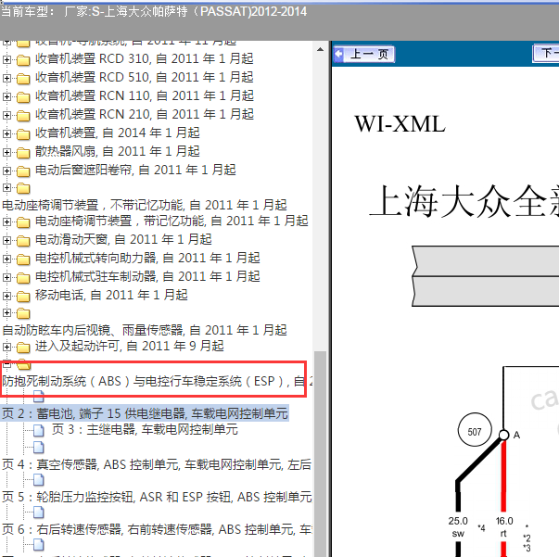Click the tree panel scrollbar thumb
Image resolution: width=559 pixels, height=557 pixels.
pyautogui.click(x=321, y=453)
